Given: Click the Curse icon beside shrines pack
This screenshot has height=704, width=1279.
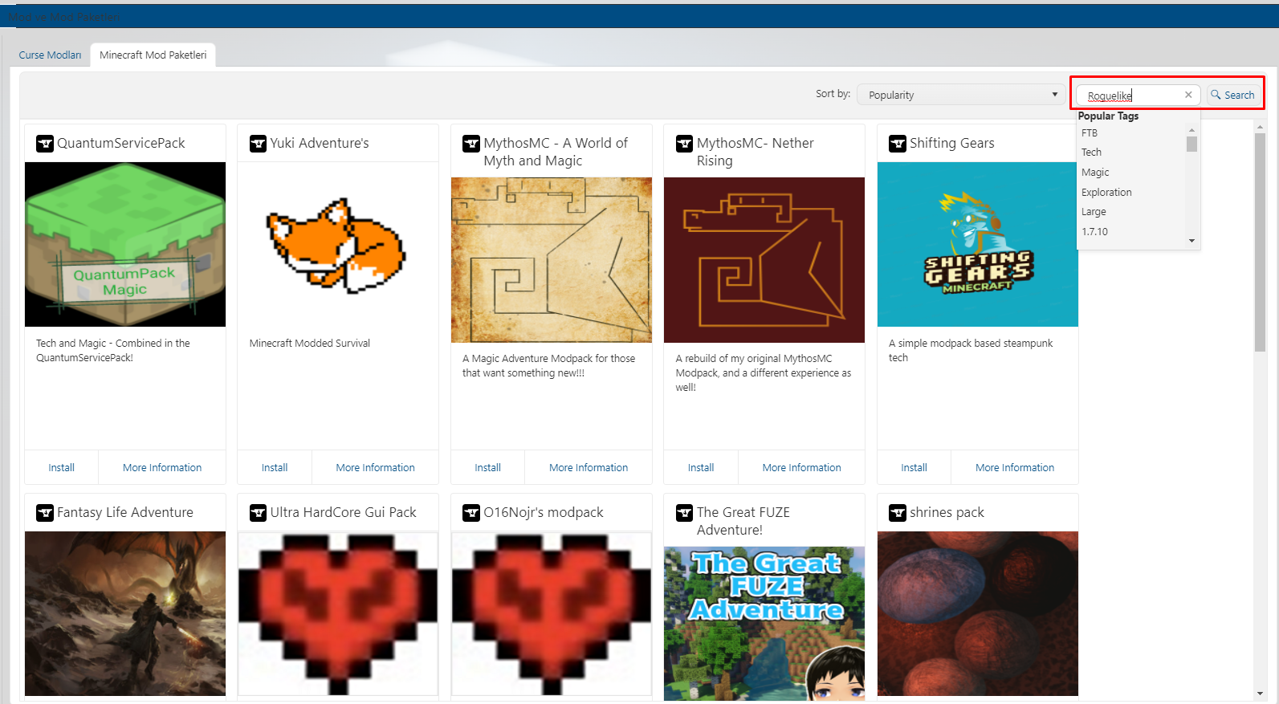Looking at the screenshot, I should (x=898, y=513).
